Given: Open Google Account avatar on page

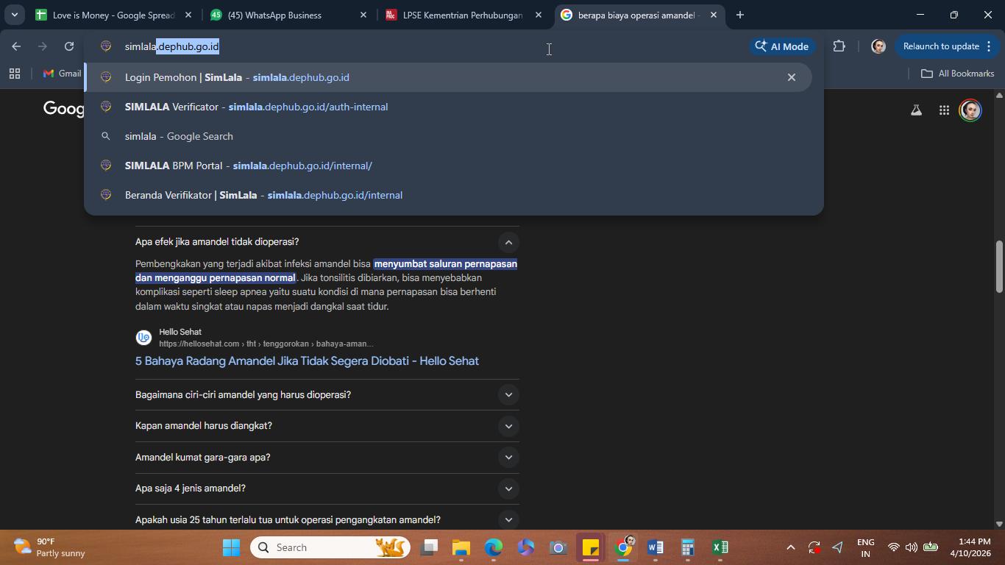Looking at the screenshot, I should pos(970,110).
